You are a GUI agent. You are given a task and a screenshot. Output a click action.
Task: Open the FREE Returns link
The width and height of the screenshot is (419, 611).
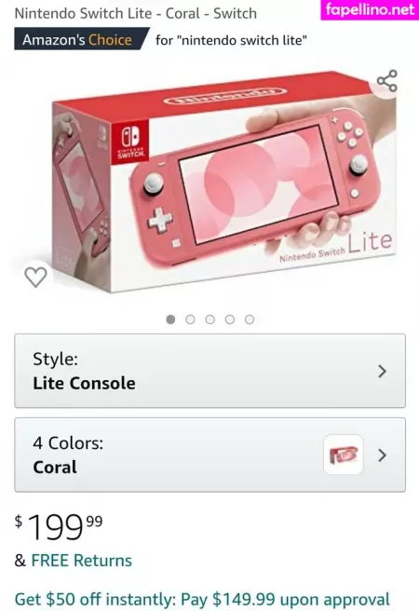coord(81,561)
